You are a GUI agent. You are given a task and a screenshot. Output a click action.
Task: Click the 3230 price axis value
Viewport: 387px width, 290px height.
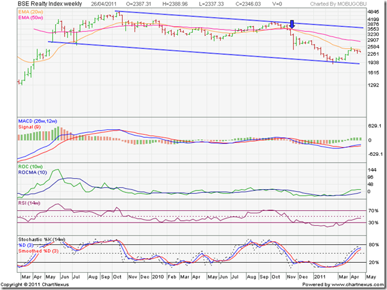point(373,34)
